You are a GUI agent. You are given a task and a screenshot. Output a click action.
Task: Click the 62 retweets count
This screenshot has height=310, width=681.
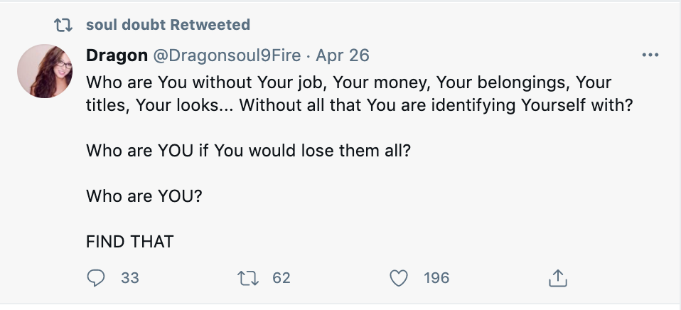281,278
